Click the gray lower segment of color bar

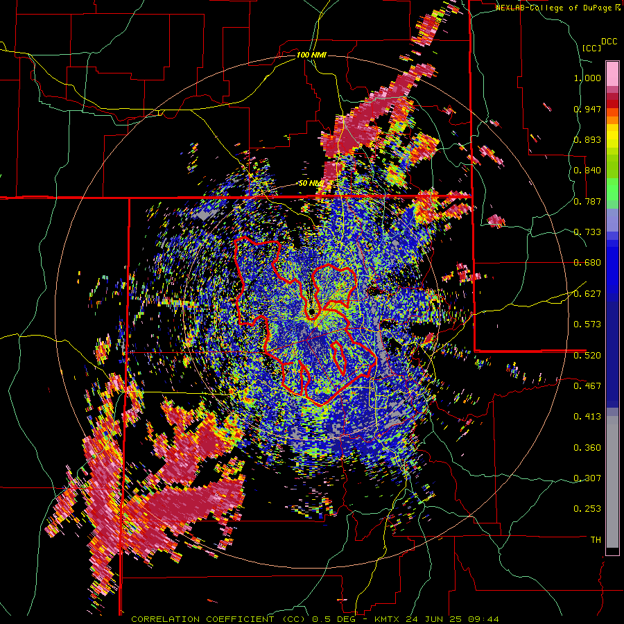point(612,482)
